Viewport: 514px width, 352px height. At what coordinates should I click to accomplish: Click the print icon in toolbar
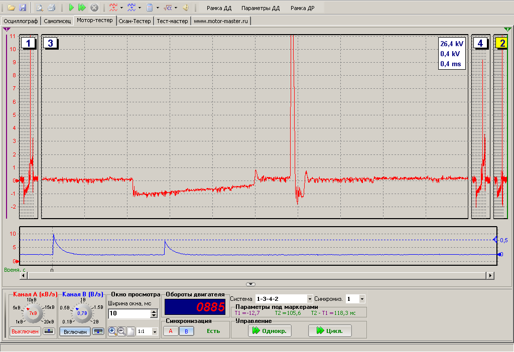coord(51,8)
